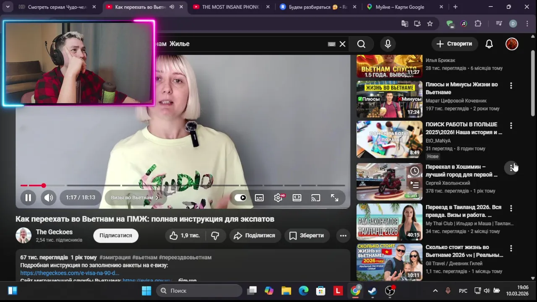537x302 pixels.
Task: Open options for 'Переезд в Таиланд 2026' video
Action: click(511, 208)
